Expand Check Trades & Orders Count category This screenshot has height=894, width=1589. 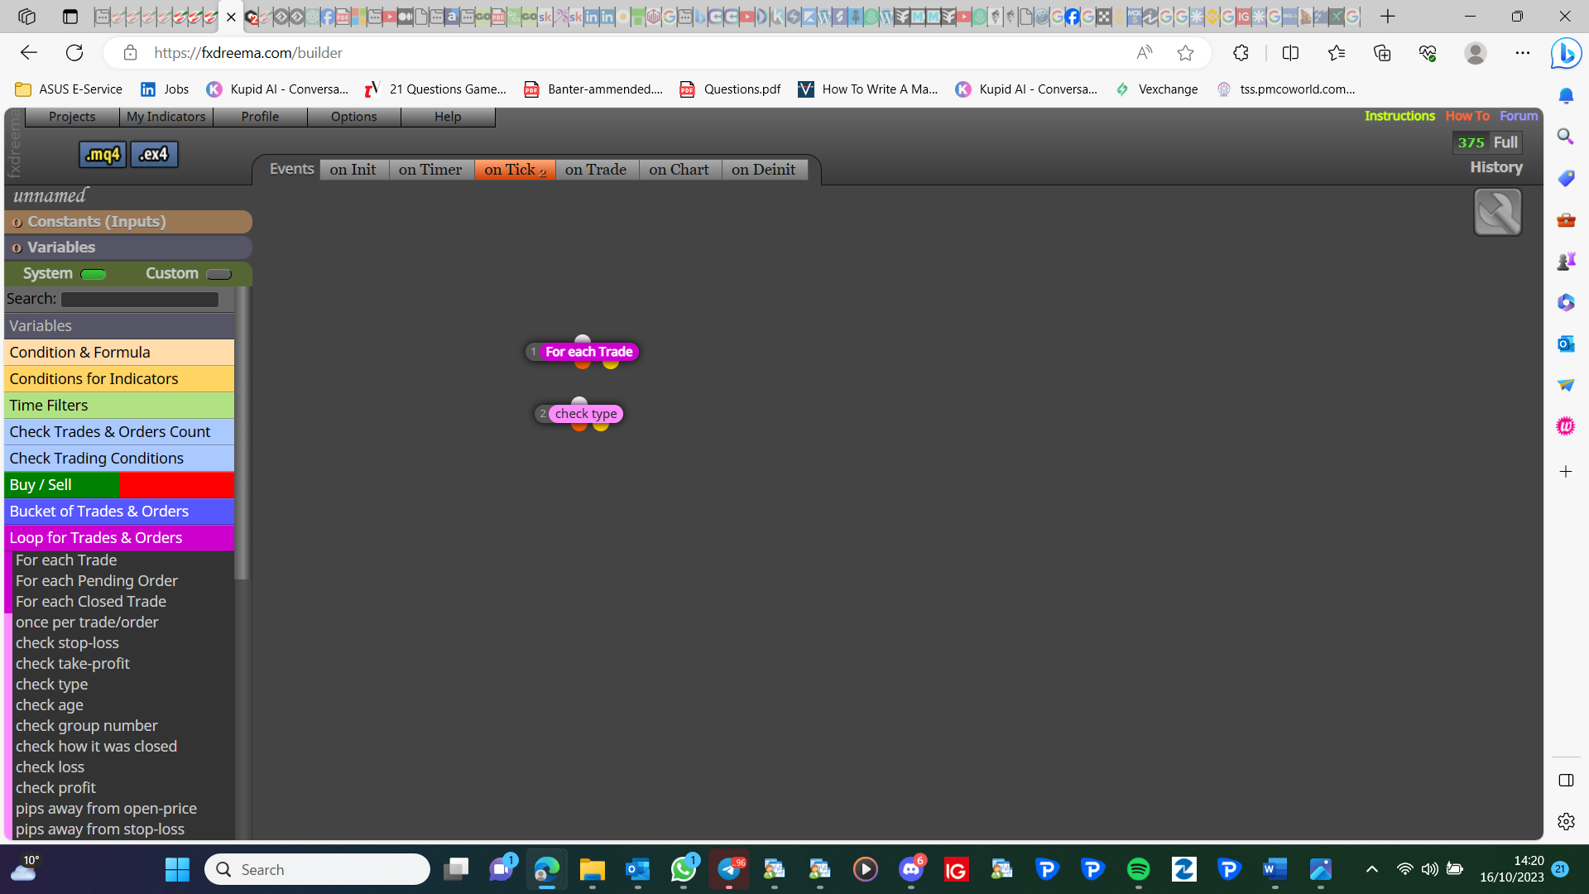point(119,432)
